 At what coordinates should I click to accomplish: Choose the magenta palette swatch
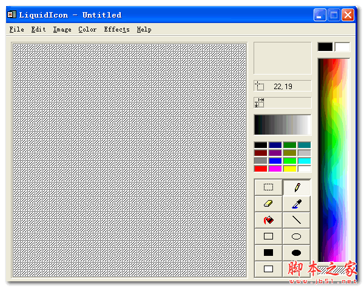point(275,169)
